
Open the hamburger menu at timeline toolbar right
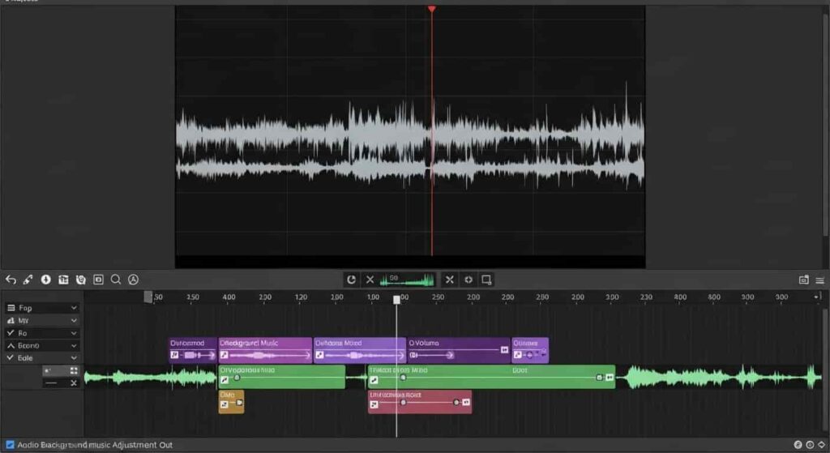820,280
